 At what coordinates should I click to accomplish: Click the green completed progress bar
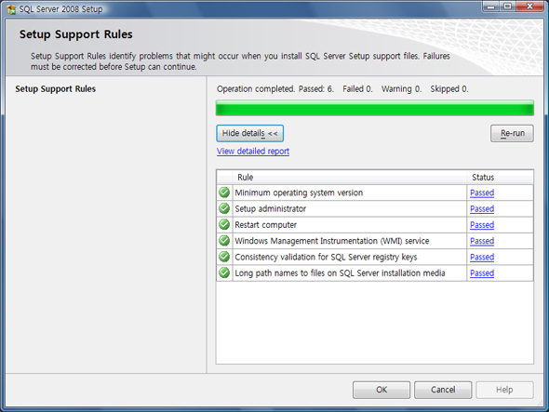pyautogui.click(x=375, y=108)
